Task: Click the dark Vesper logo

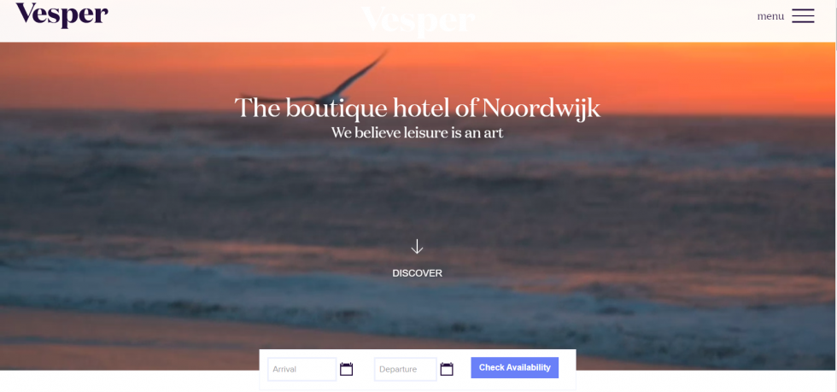Action: coord(61,15)
